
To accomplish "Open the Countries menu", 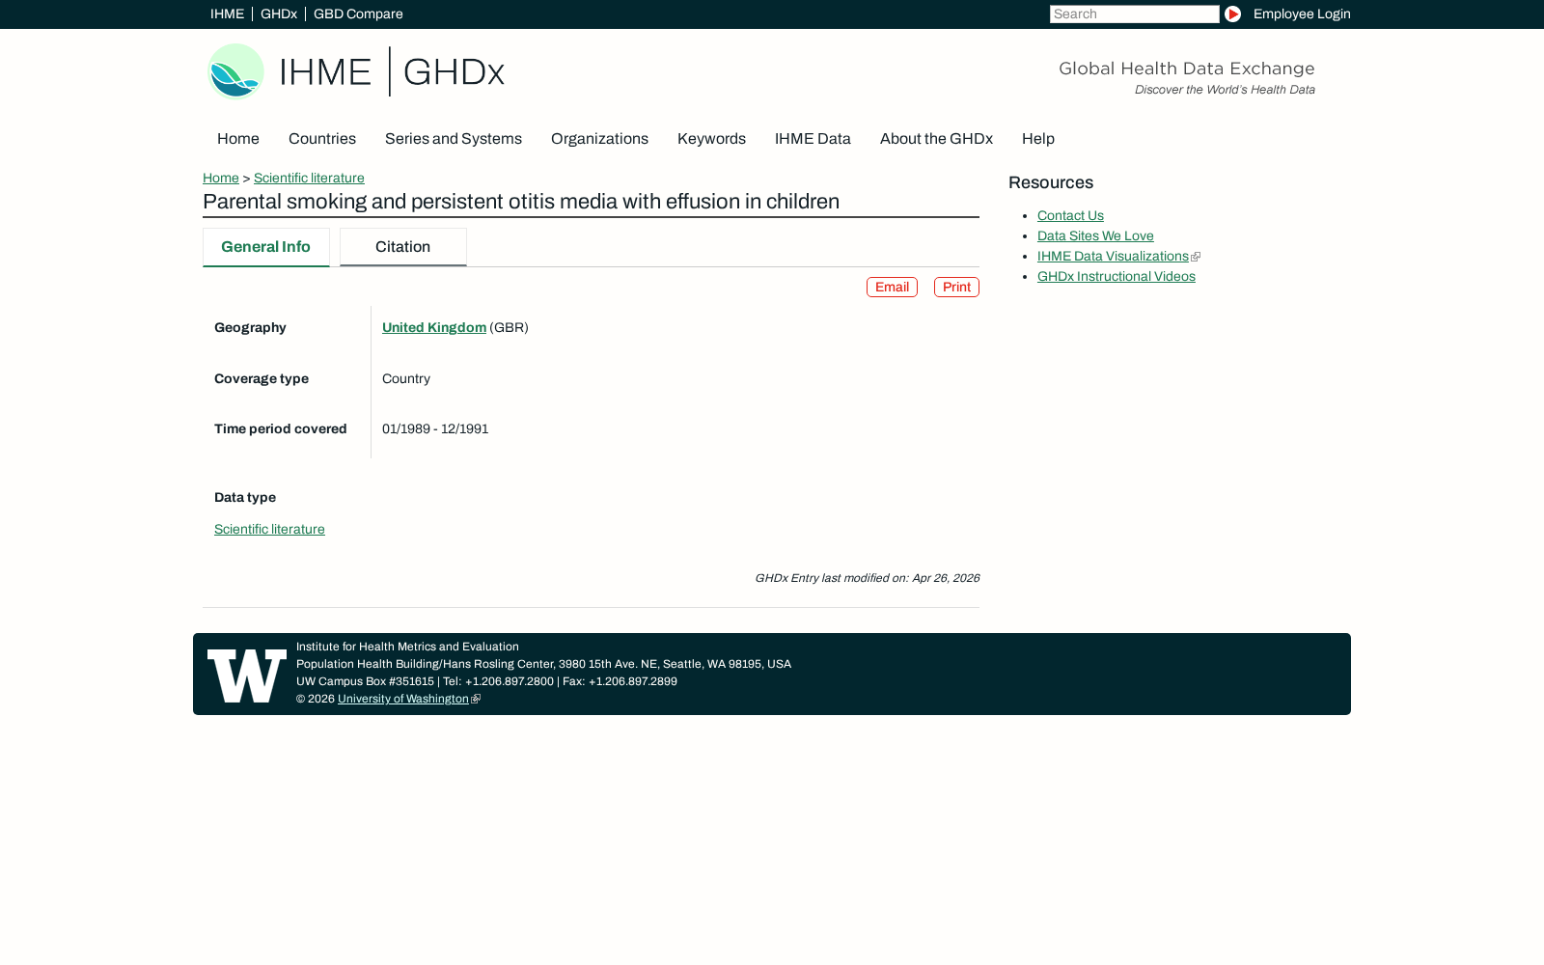I will (322, 139).
